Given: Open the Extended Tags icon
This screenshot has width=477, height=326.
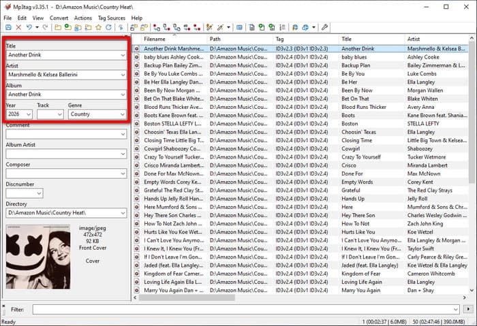Looking at the screenshot, I should click(239, 27).
